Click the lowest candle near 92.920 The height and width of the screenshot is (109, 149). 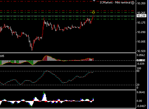[x=32, y=48]
